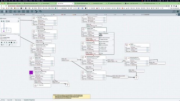Open Retail breadcrumb in bottom bar

(18, 100)
